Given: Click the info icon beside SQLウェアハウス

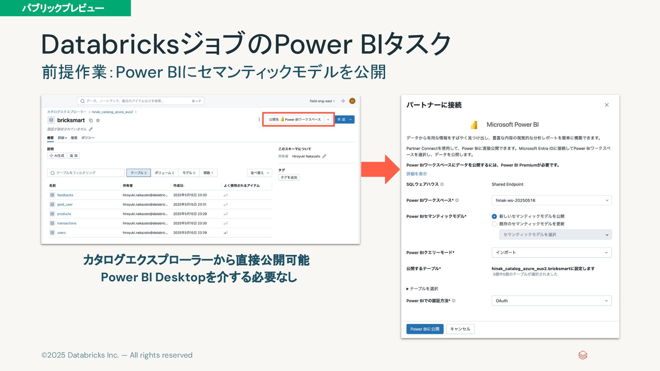Looking at the screenshot, I should coord(442,184).
